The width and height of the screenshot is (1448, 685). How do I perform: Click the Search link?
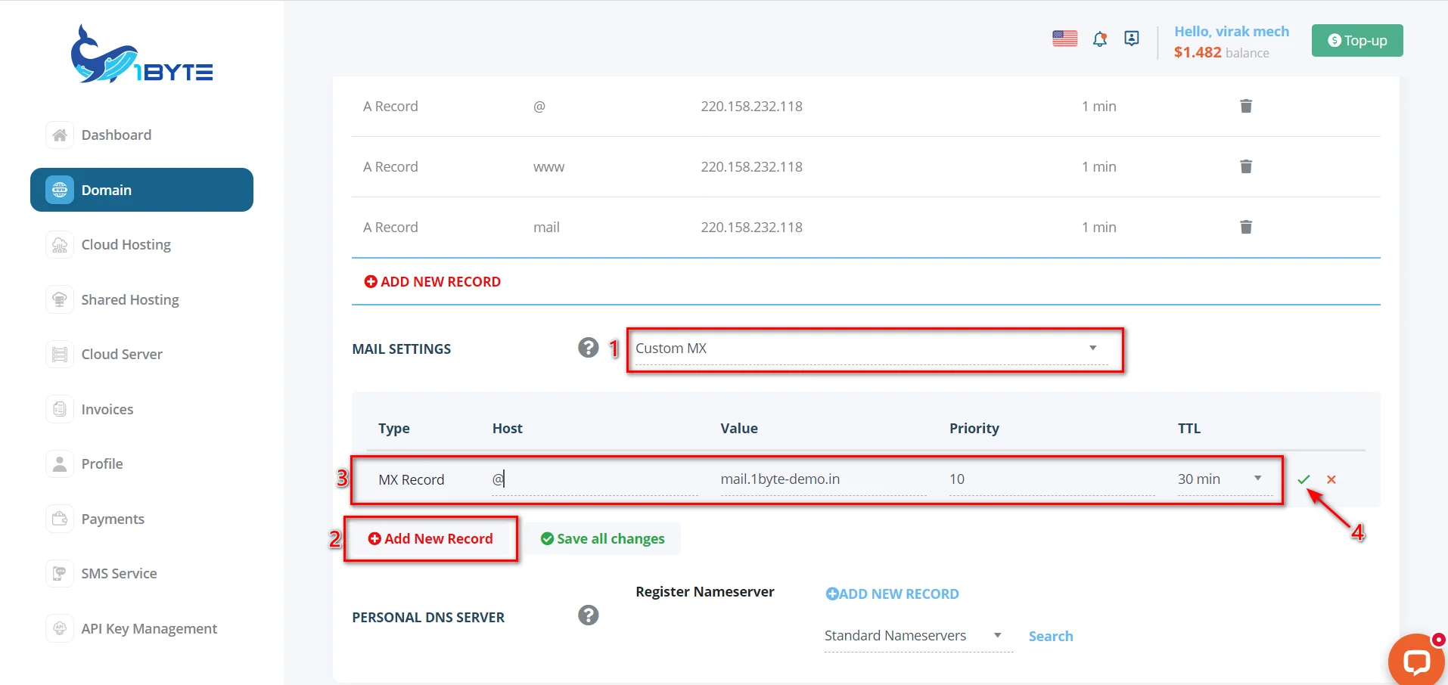pos(1050,637)
